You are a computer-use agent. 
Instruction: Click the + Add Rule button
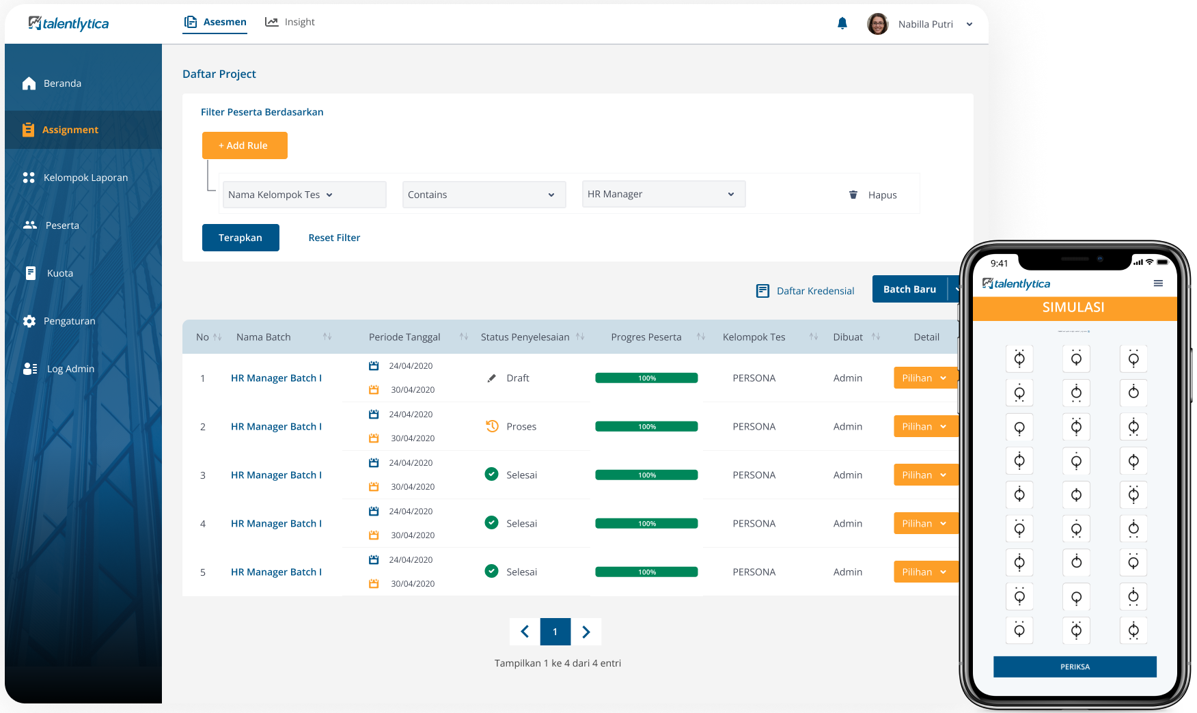245,145
